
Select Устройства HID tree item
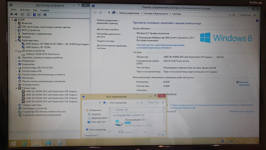pos(44,112)
